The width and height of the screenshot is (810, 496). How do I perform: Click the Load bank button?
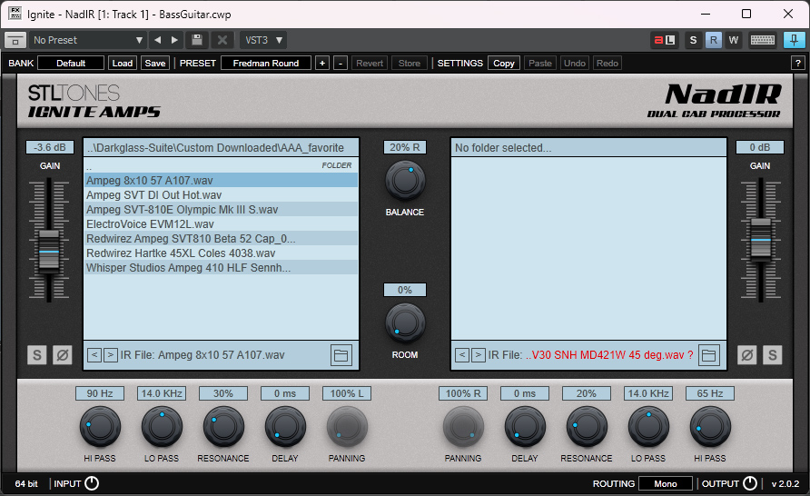coord(123,63)
